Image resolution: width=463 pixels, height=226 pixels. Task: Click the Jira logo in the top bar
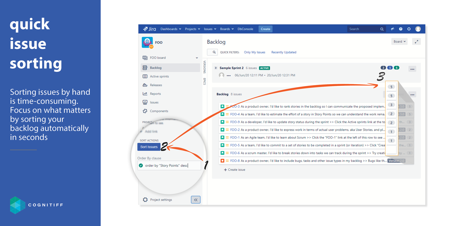coord(150,29)
